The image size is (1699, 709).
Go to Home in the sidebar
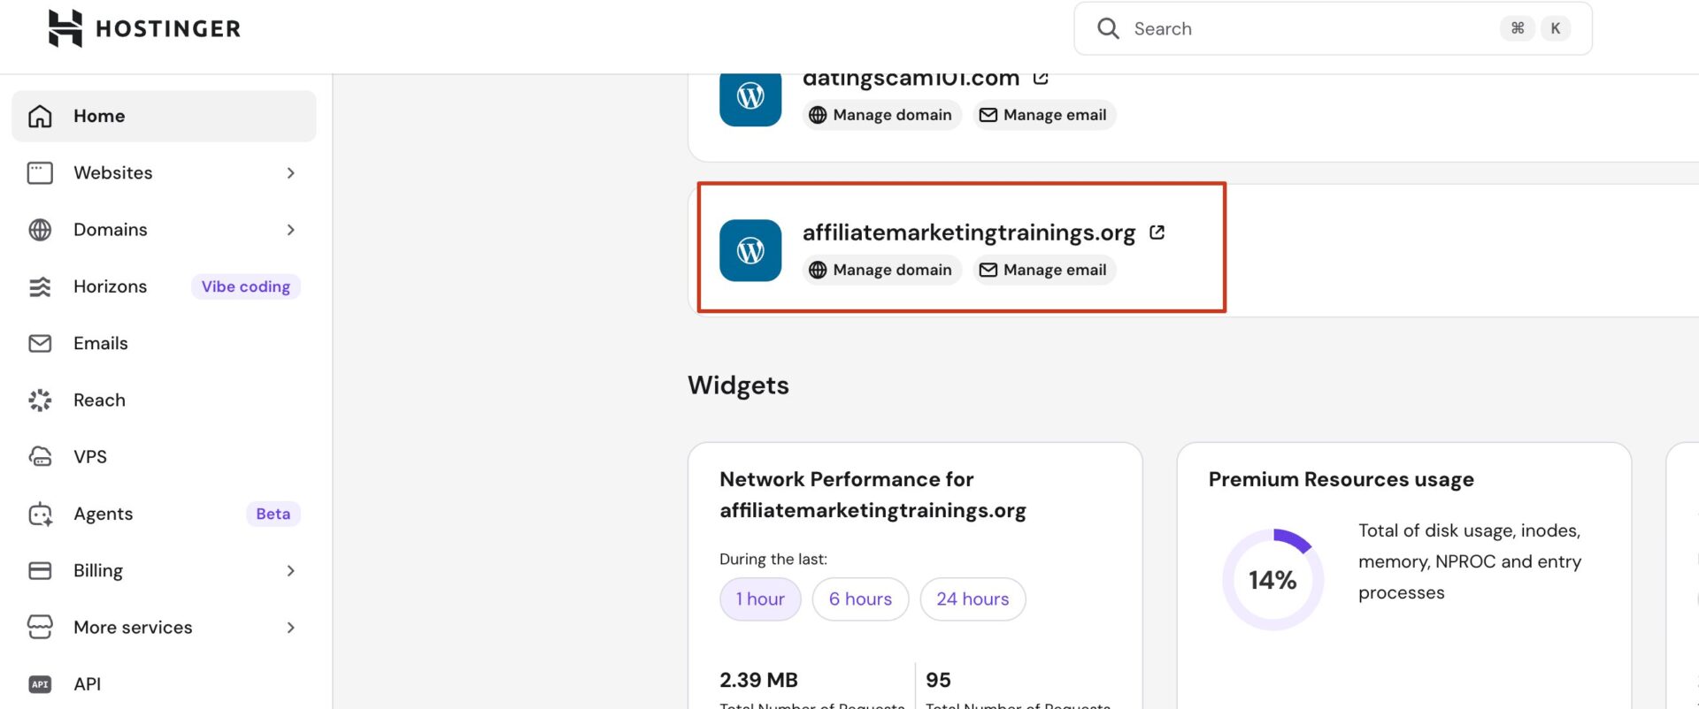pos(99,116)
